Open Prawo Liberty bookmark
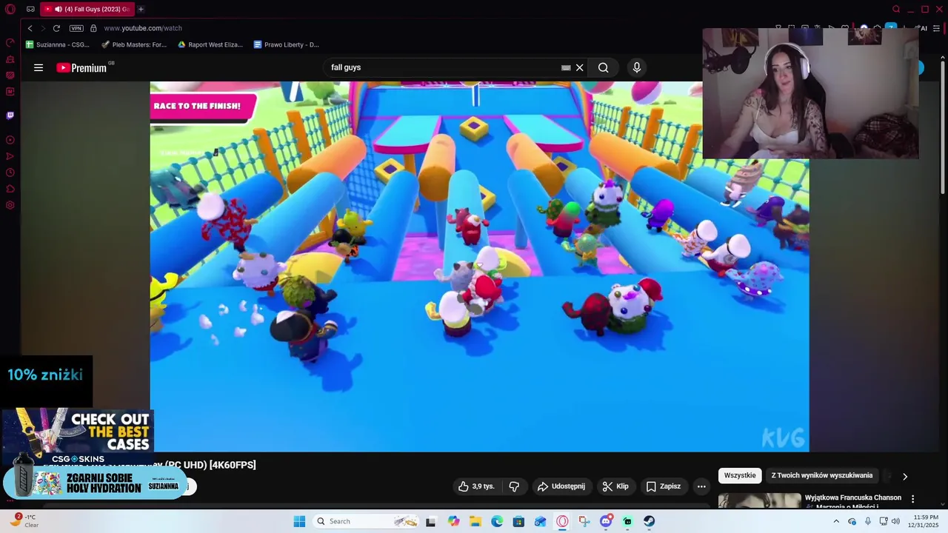The height and width of the screenshot is (533, 948). click(286, 44)
